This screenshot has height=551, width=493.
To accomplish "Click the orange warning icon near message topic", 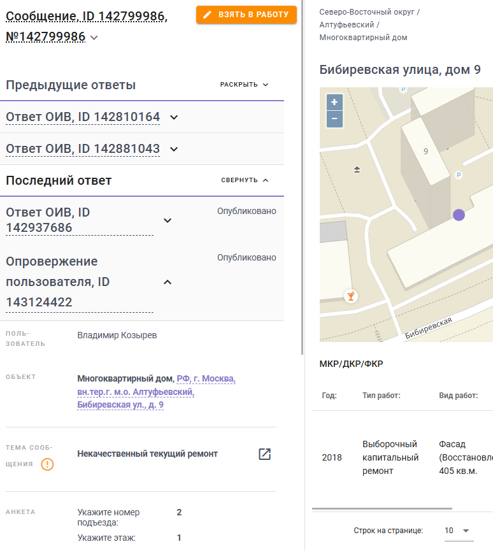I will coord(47,464).
